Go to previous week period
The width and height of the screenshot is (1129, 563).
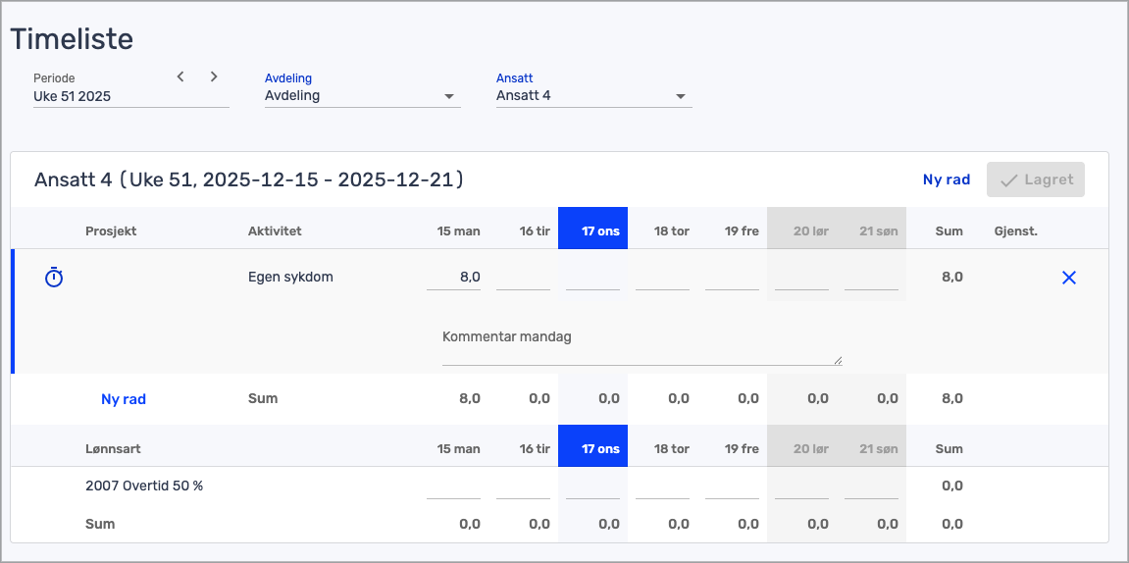click(x=180, y=77)
